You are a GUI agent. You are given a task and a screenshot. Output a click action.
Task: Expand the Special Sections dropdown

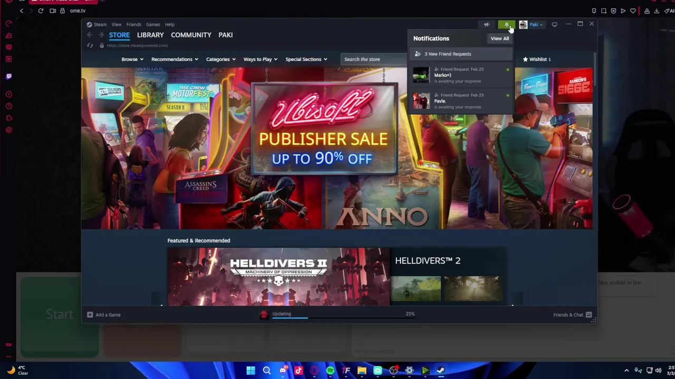[x=306, y=59]
